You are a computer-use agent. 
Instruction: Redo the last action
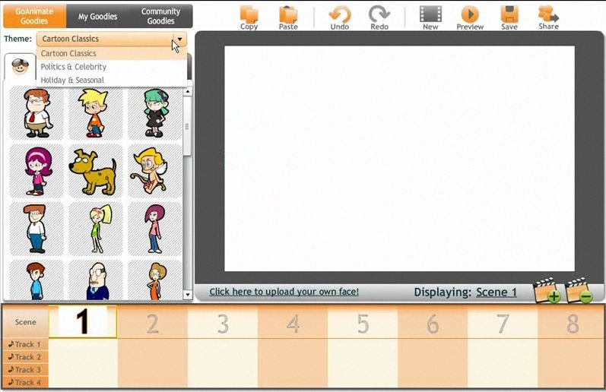coord(379,18)
